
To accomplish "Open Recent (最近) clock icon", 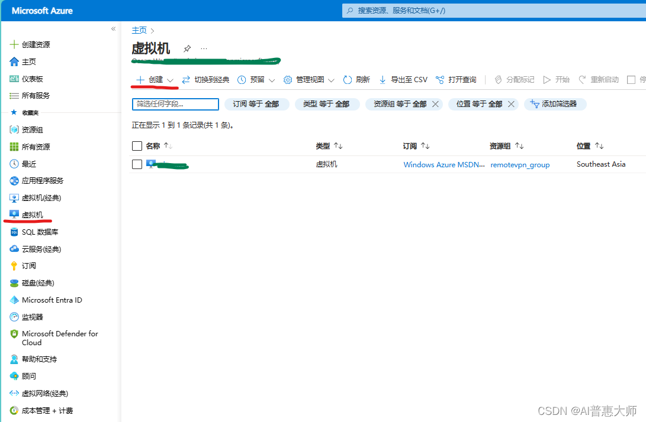I will click(14, 164).
